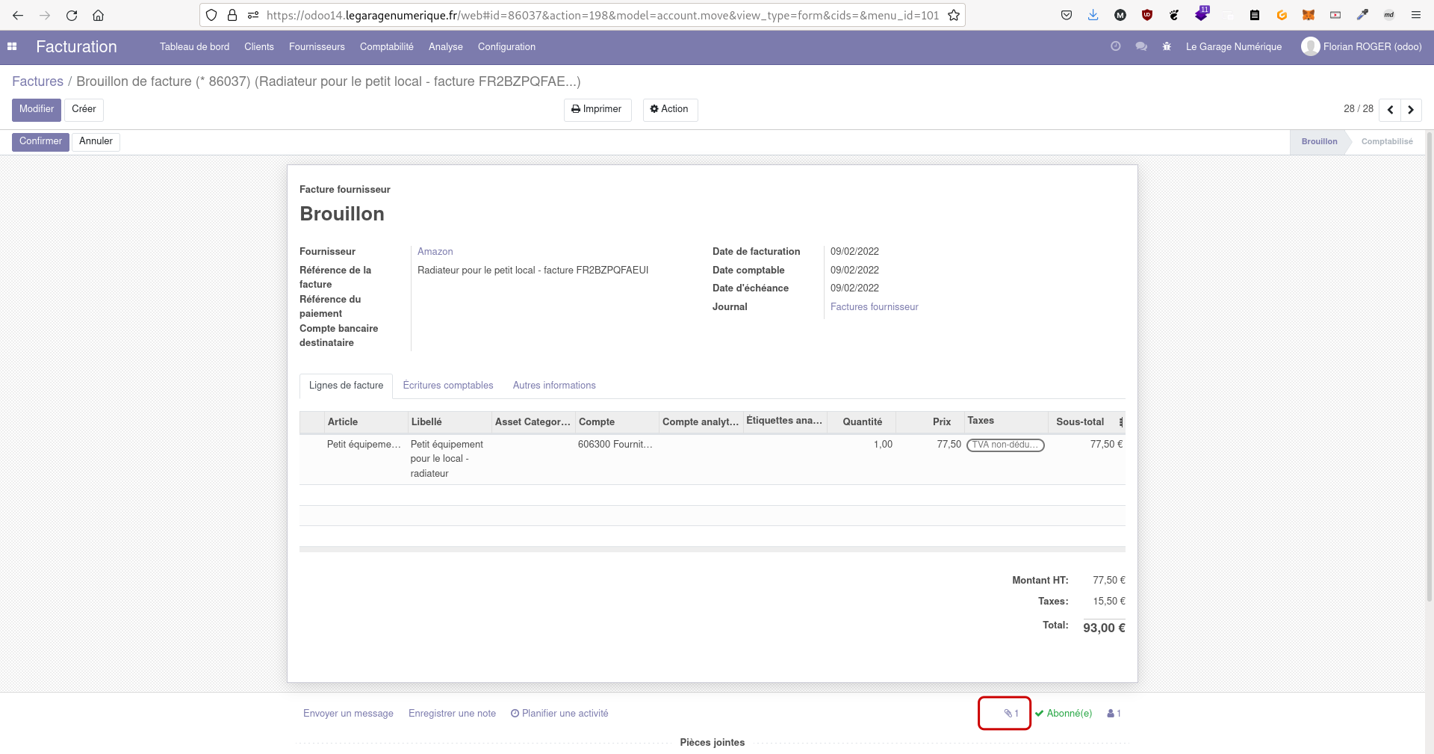This screenshot has width=1434, height=754.
Task: Go to next record with right arrow
Action: tap(1410, 110)
